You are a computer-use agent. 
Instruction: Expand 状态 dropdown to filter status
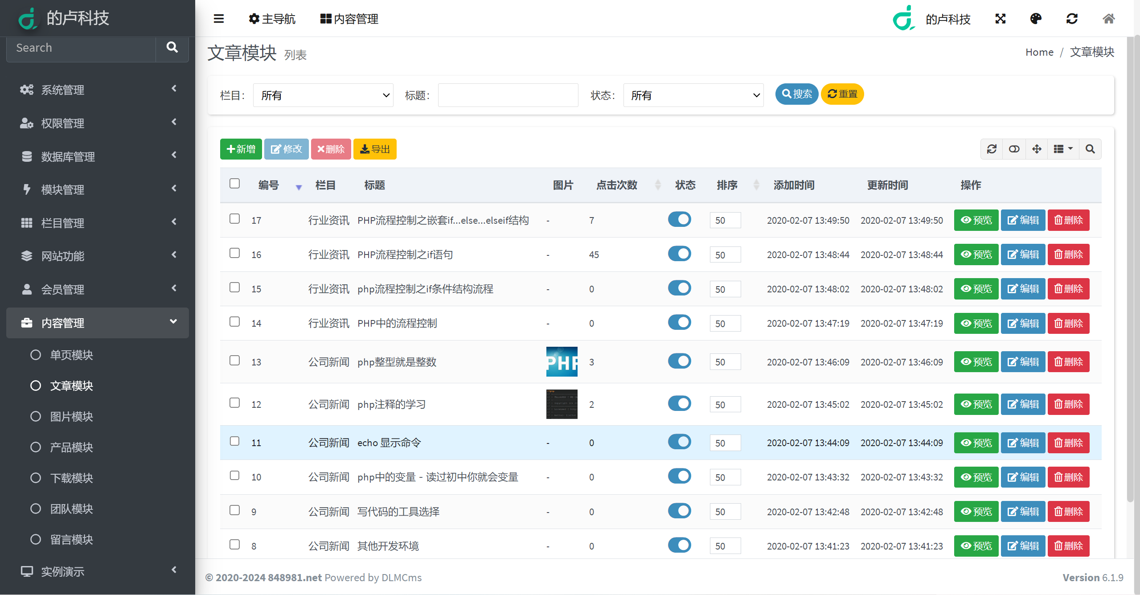(x=691, y=95)
